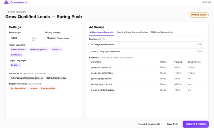The width and height of the screenshot is (214, 128).
Task: Switch to Landing Page Personalization tab
Action: [132, 32]
